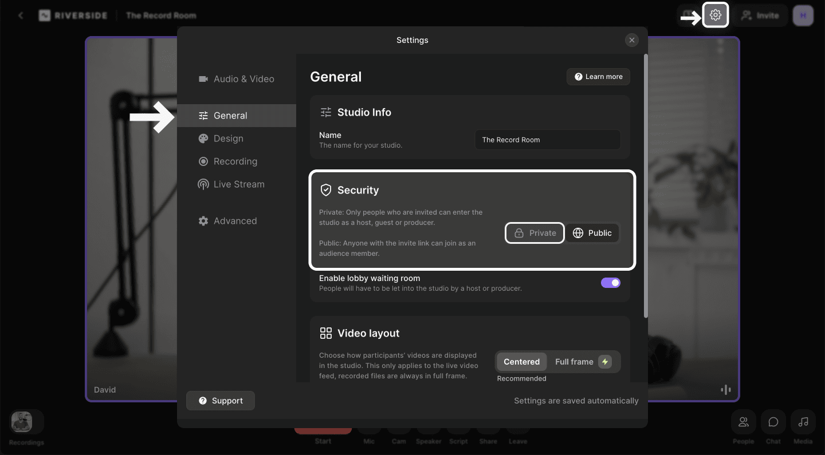Click the 'David' participant name label

(105, 390)
